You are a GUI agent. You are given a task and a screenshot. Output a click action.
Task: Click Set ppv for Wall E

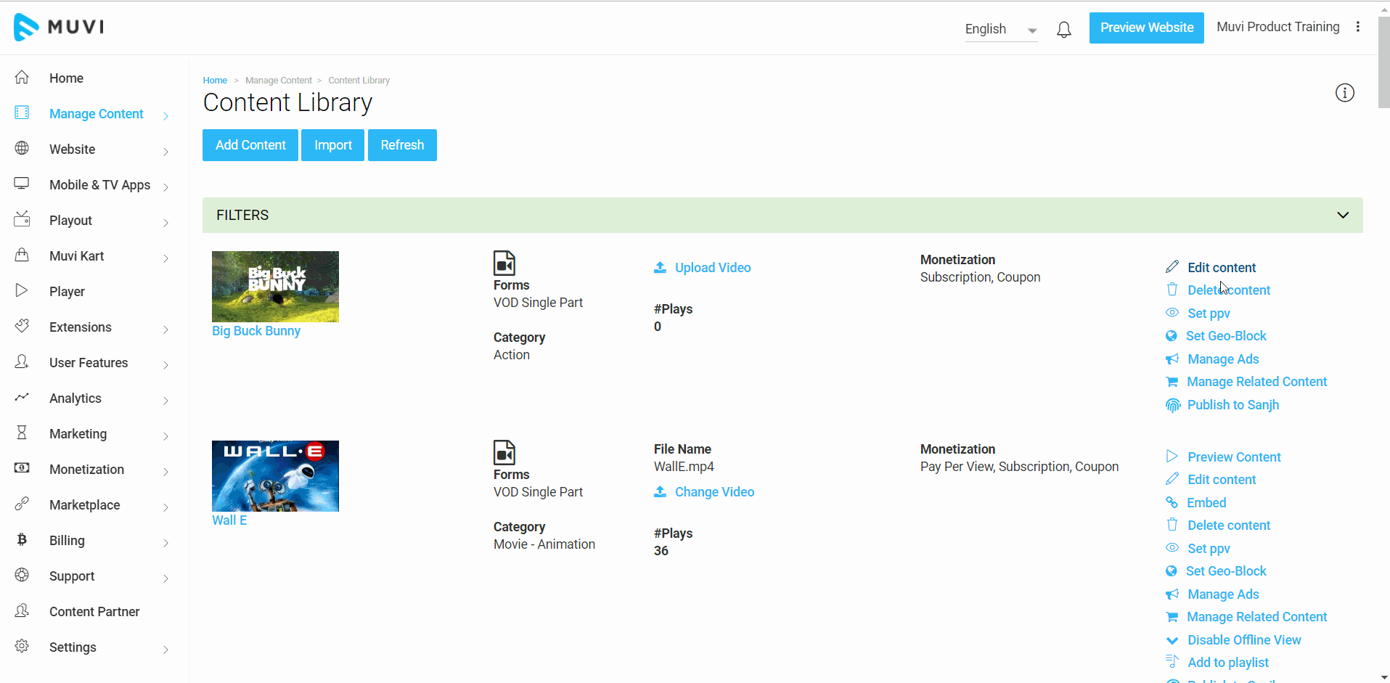pos(1209,549)
